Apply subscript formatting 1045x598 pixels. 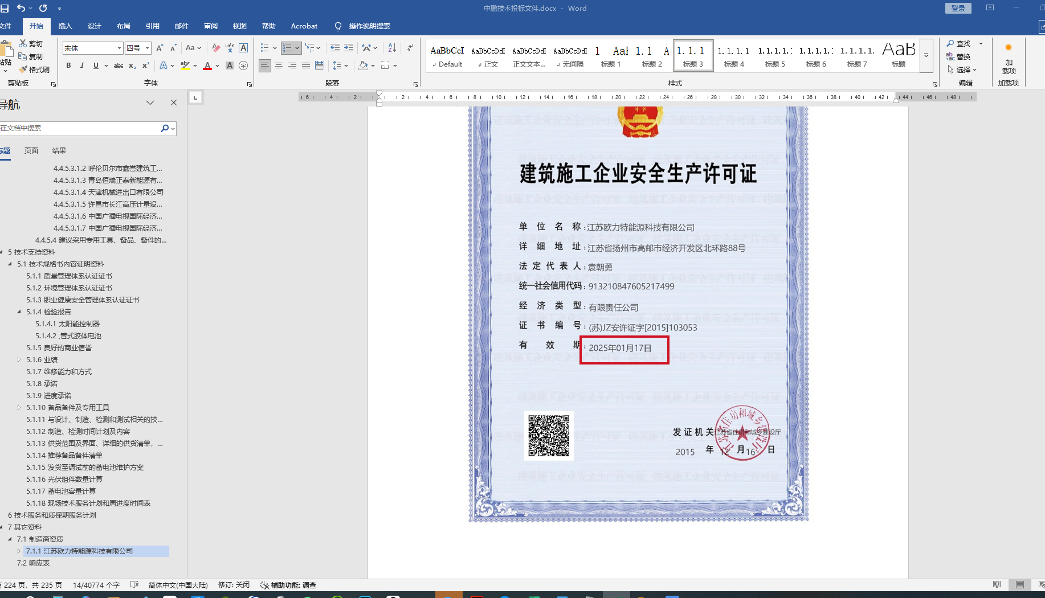pyautogui.click(x=132, y=65)
